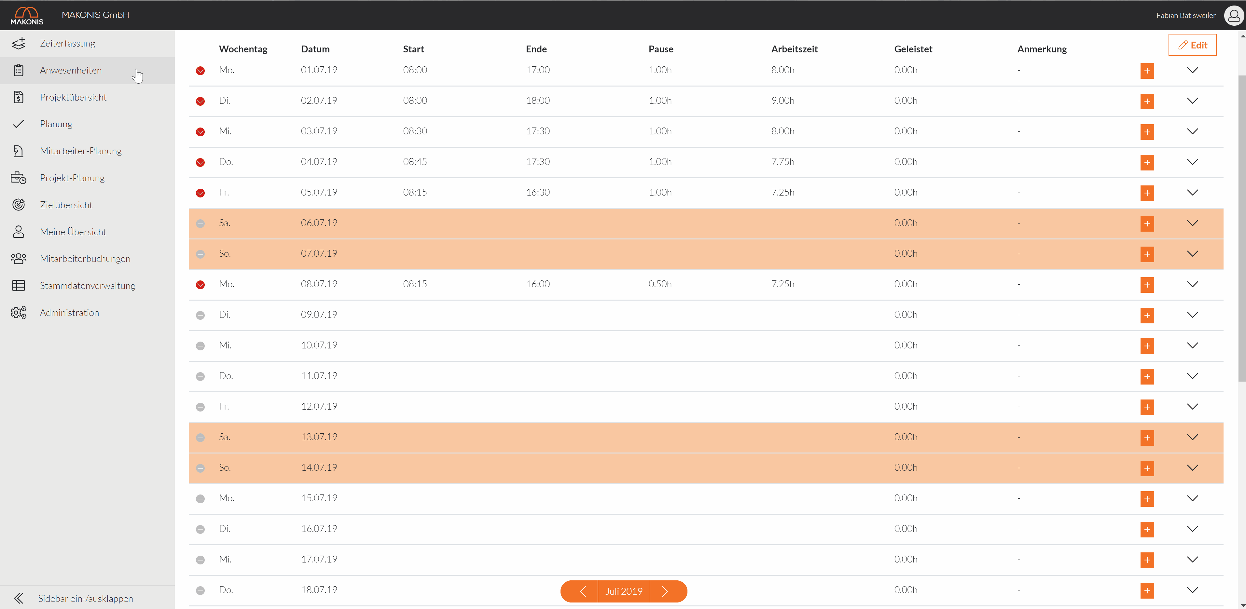Add entry for 09.07.19 via plus icon

pos(1147,315)
